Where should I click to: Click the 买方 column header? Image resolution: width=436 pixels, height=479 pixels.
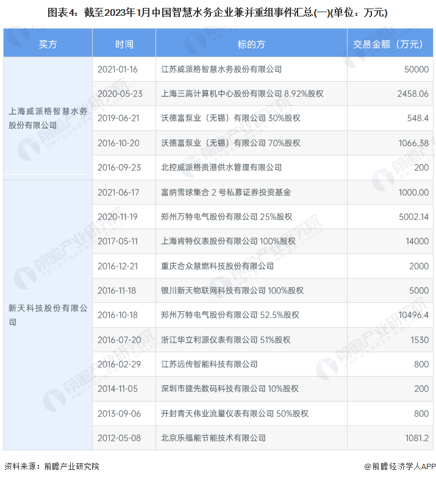(48, 44)
